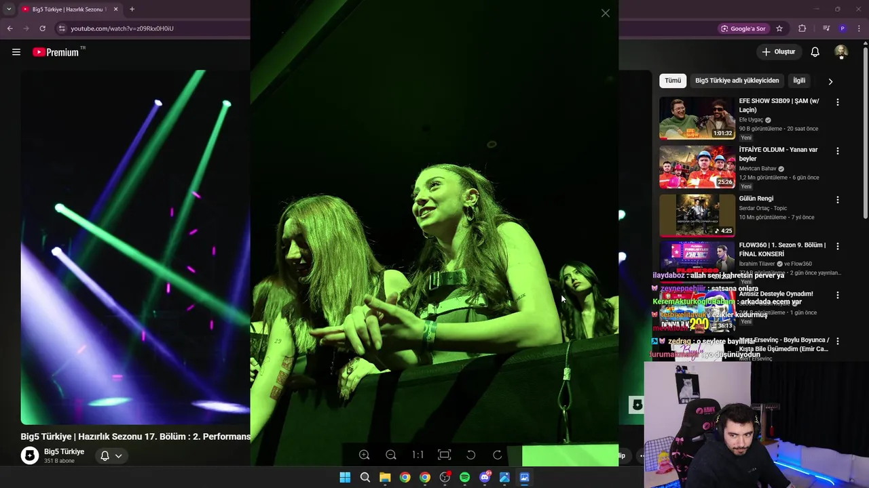Click Mevtcan Bahav channel name
This screenshot has width=869, height=488.
pos(758,169)
